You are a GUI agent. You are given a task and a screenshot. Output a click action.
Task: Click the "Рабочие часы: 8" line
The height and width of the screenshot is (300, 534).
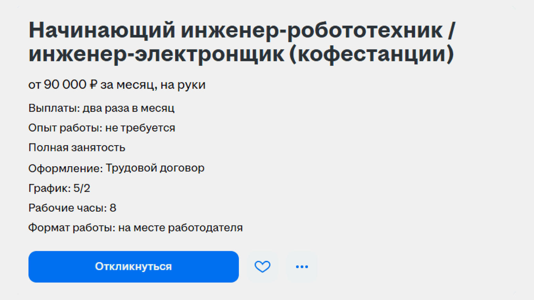pos(72,208)
